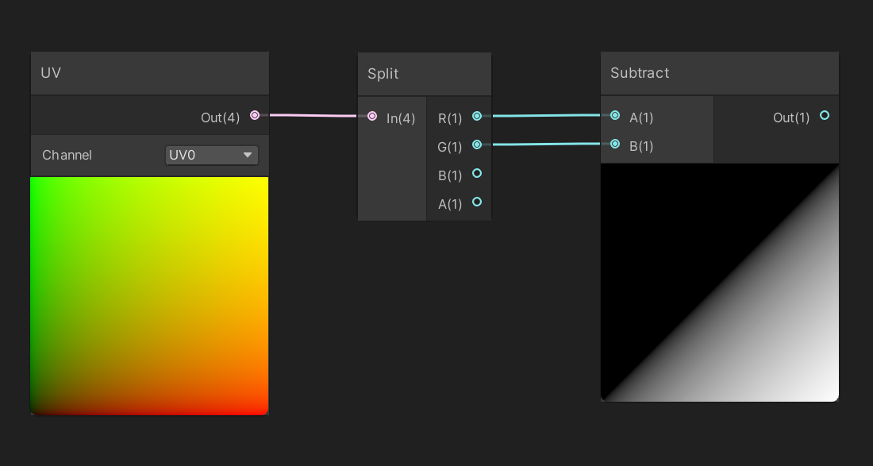Select the G(1) output port on Split
The image size is (873, 466).
click(x=476, y=144)
